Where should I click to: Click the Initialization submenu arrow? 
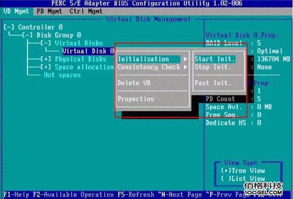(x=185, y=59)
